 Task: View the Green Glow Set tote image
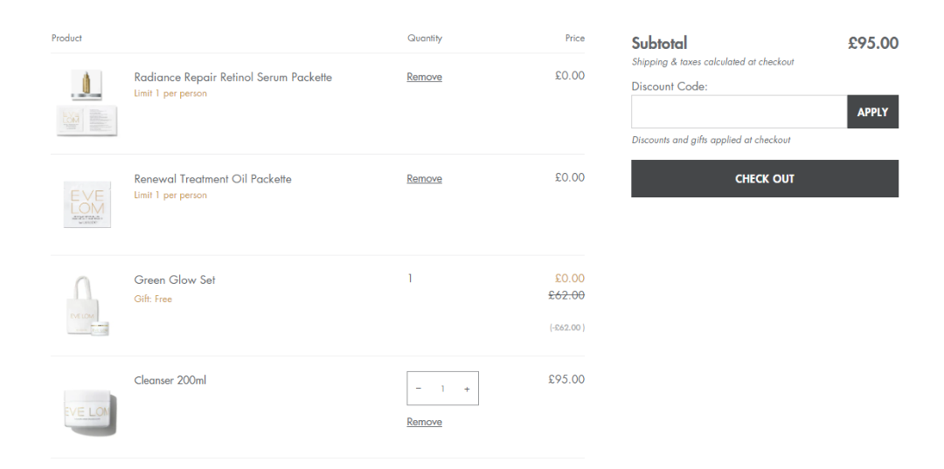point(87,306)
